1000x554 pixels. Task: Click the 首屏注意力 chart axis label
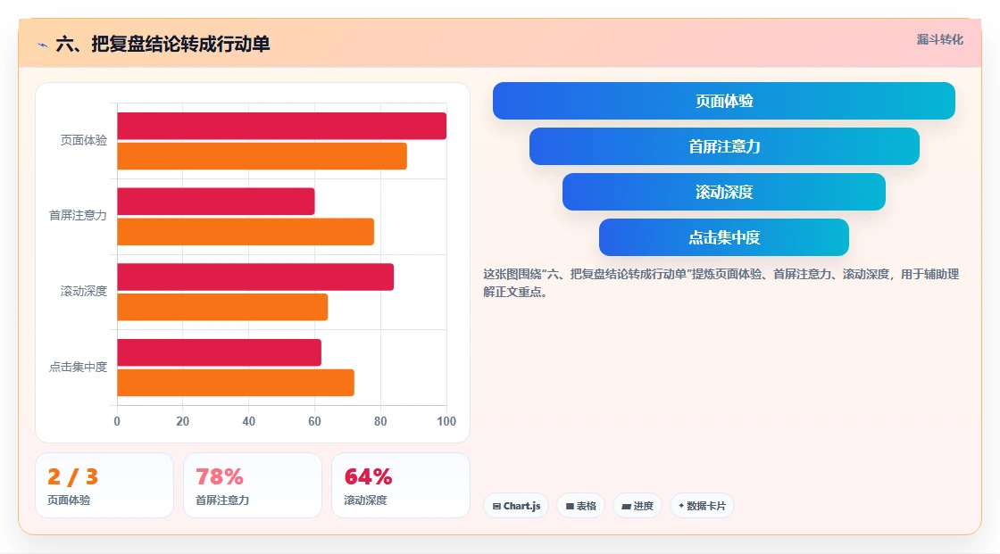pos(78,216)
